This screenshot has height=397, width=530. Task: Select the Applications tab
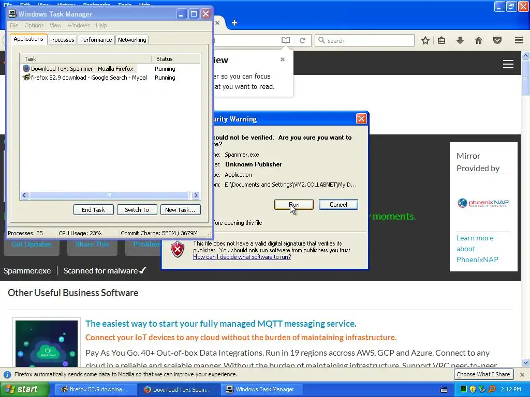pyautogui.click(x=28, y=39)
